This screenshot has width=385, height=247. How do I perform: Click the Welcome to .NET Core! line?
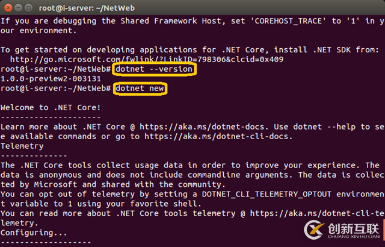click(x=50, y=108)
